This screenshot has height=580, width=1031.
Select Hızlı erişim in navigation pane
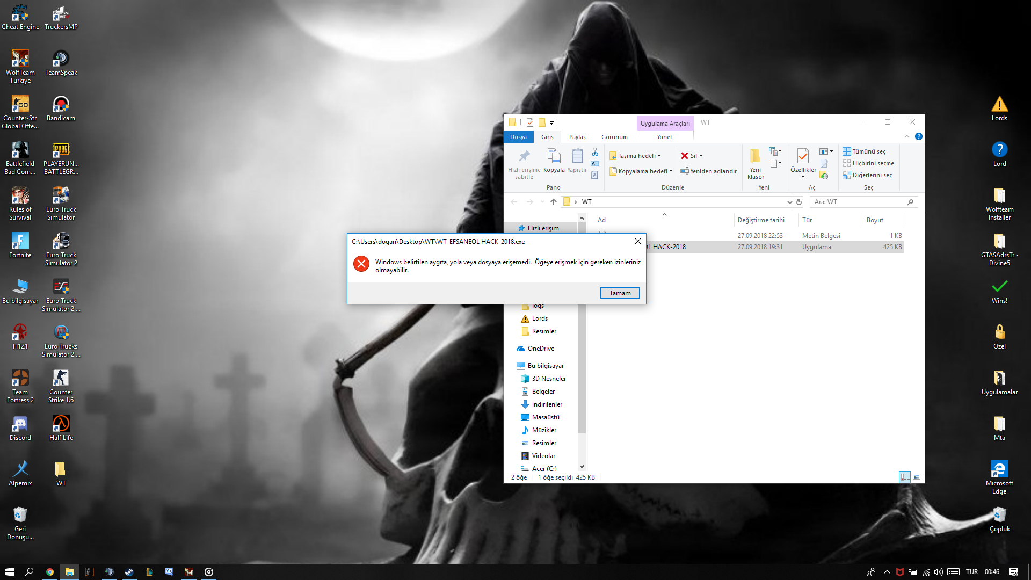point(542,228)
